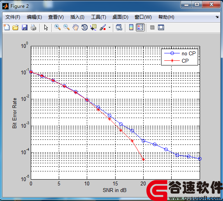Image resolution: width=223 pixels, height=201 pixels.
Task: Click the Show Plot Tools icon
Action: coord(161,27)
